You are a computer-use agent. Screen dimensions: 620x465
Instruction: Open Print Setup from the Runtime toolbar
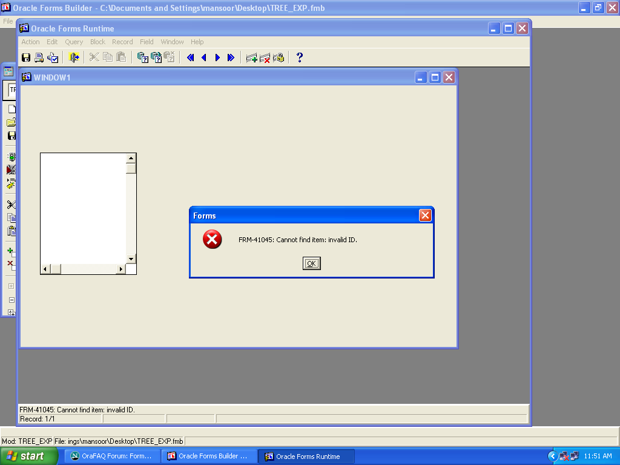53,58
